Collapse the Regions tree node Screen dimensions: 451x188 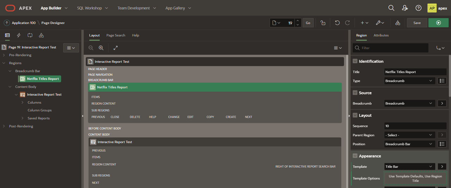[4, 63]
